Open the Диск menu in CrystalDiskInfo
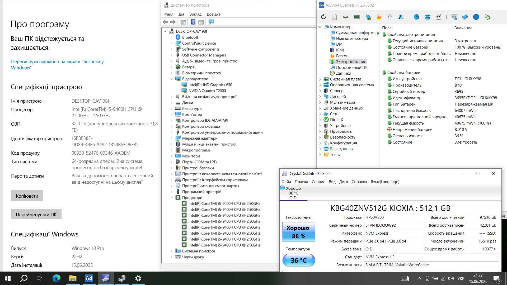 click(344, 182)
